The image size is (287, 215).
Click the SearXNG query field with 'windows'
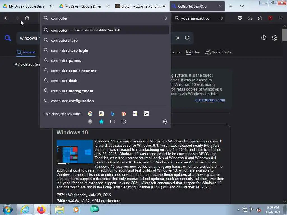[29, 38]
